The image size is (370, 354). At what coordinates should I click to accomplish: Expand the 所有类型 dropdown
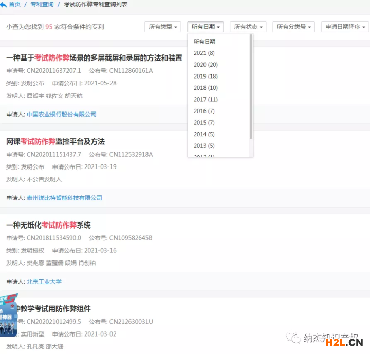click(x=164, y=27)
